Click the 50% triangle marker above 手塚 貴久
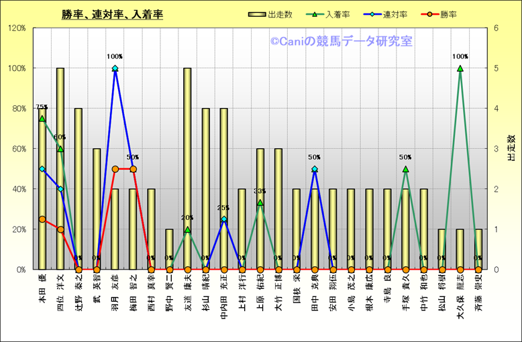The height and width of the screenshot is (342, 522). [x=405, y=169]
